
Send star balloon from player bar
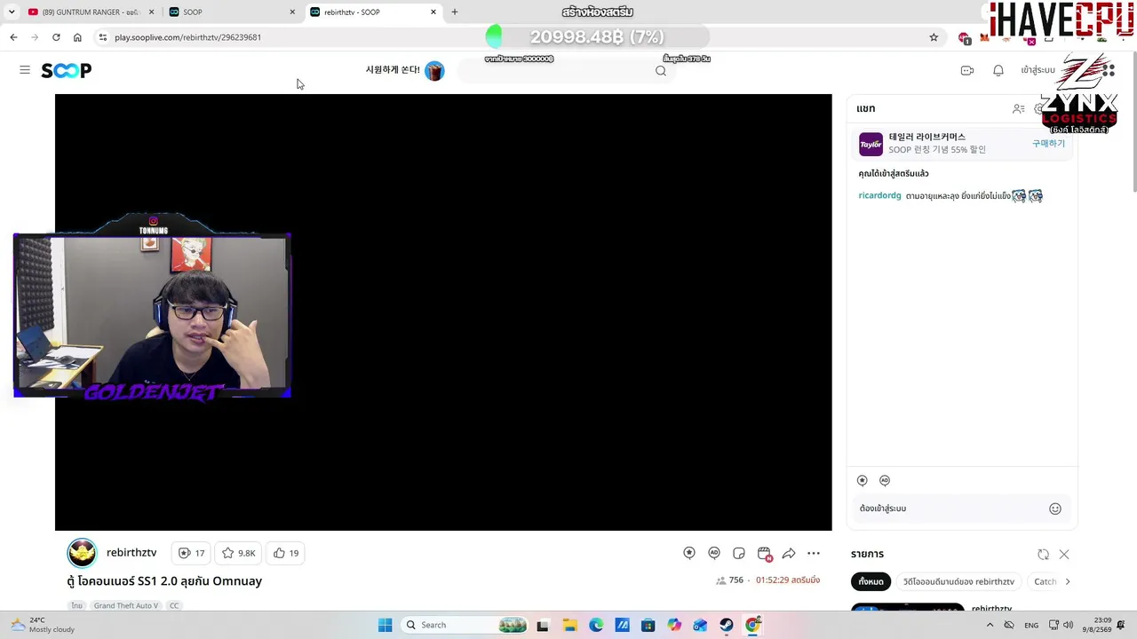tap(689, 553)
